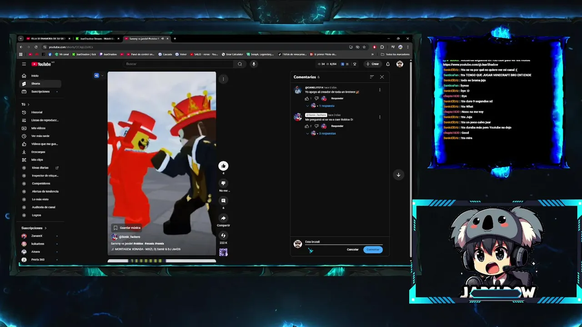Dislike the Short with thumbs down
Viewport: 582px width, 327px height.
223,183
